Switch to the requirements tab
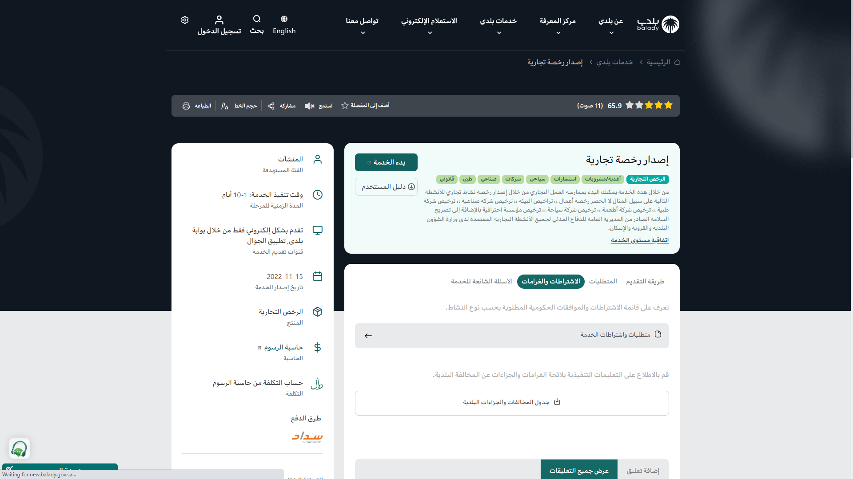The width and height of the screenshot is (853, 479). [603, 282]
